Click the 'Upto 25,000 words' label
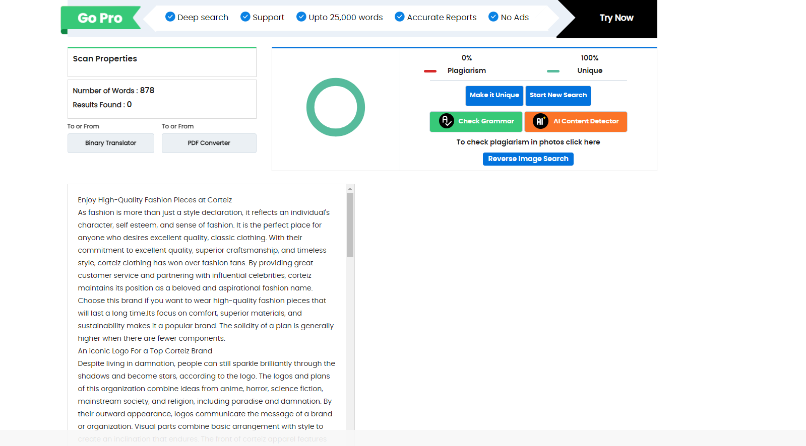This screenshot has width=806, height=446. tap(346, 17)
